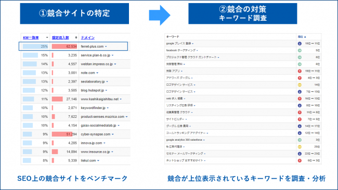This screenshot has height=190, width=338.
Task: Click the blue down icon for グーグル 広告 費用
Action: [300, 126]
